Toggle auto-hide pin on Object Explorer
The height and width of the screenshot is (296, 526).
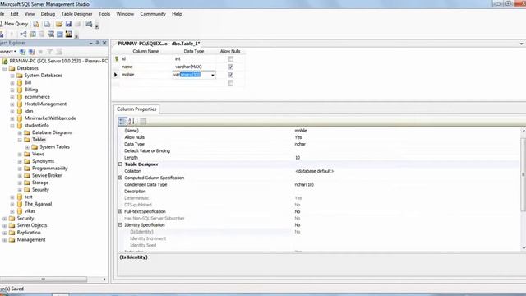pos(97,43)
